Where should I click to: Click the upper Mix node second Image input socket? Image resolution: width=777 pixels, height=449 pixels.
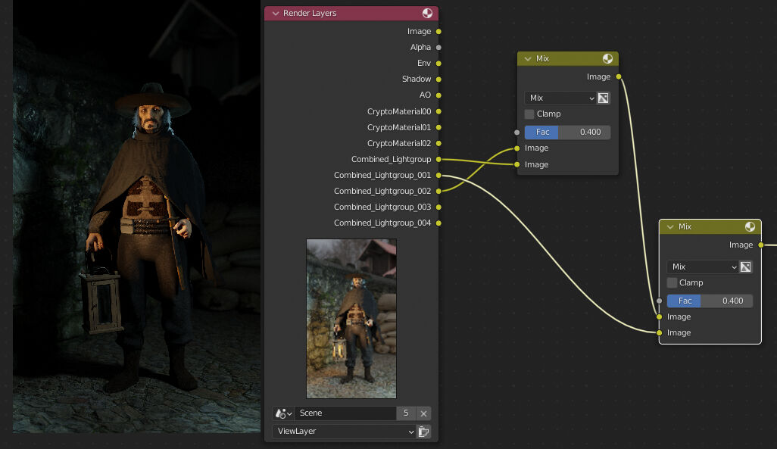point(516,164)
